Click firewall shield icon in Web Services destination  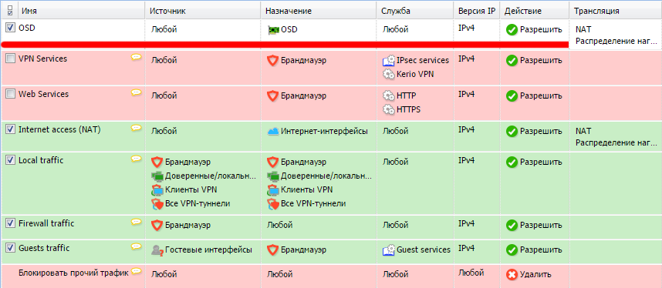pos(272,96)
